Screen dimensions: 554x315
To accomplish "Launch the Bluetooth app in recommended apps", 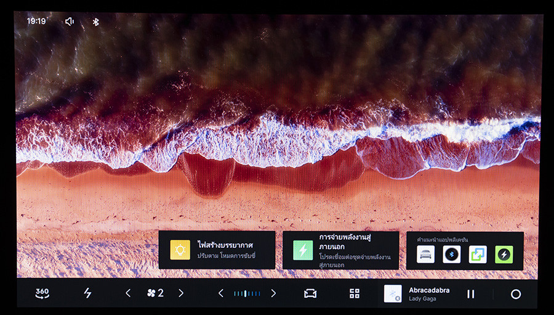I will click(x=452, y=254).
